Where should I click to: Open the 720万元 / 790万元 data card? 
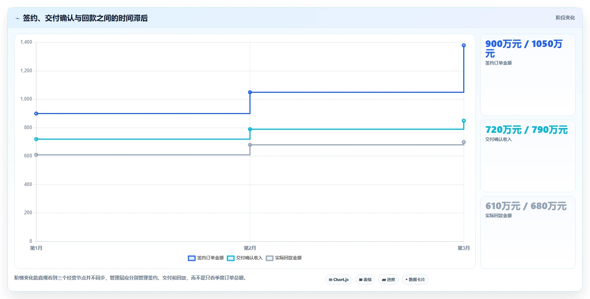(528, 156)
